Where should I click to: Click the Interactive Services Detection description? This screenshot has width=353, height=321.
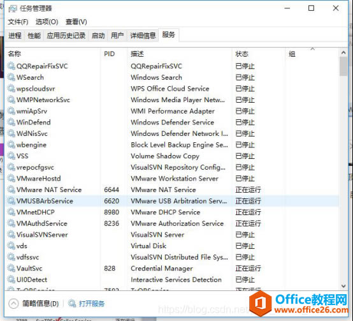tap(176, 280)
